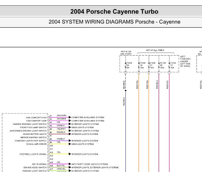Select unused connector pin A14
Image resolution: width=202 pixels, height=172 pixels.
pos(51,159)
